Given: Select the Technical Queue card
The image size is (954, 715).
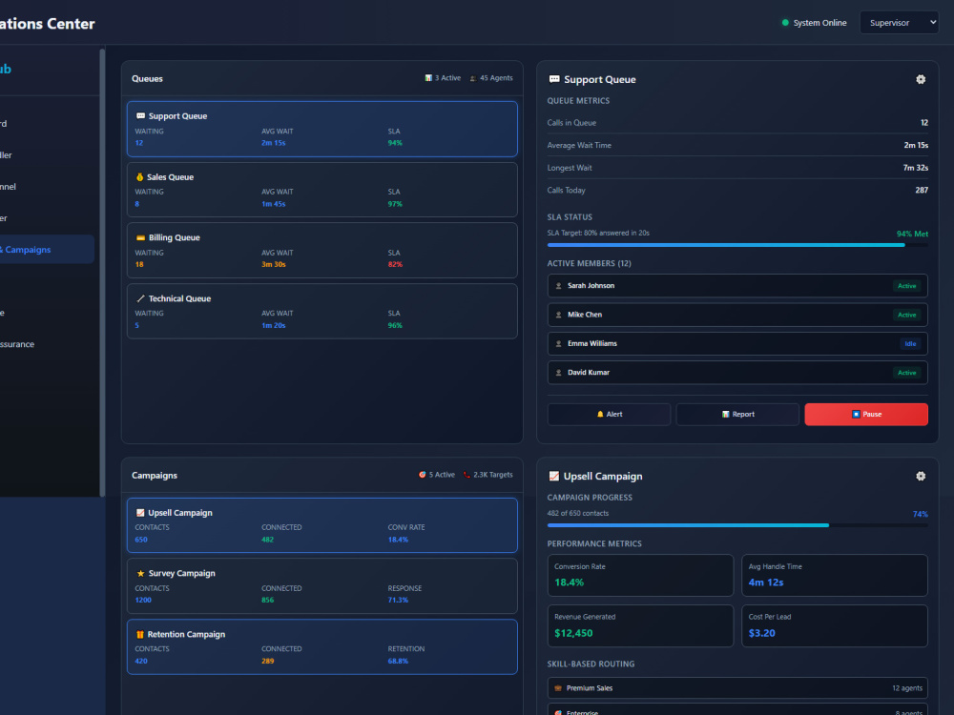Looking at the screenshot, I should [x=321, y=312].
